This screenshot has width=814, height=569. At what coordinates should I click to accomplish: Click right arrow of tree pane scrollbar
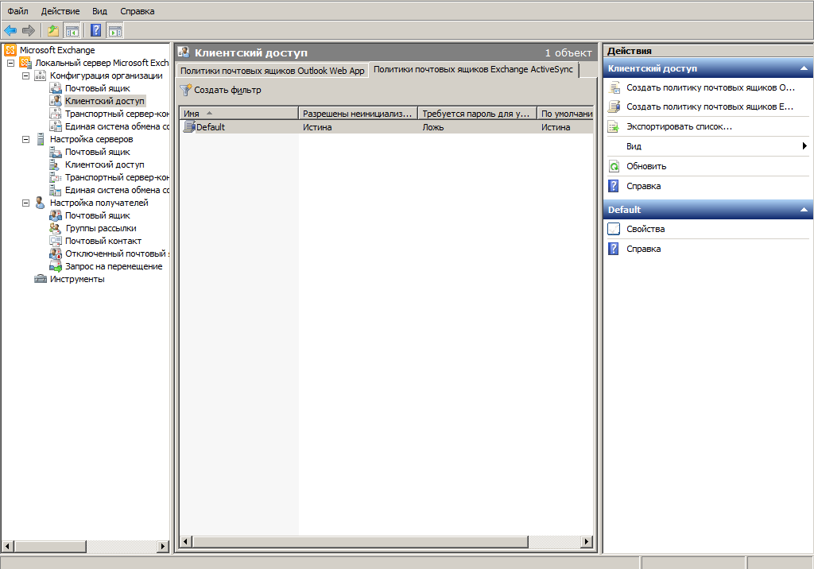(163, 546)
